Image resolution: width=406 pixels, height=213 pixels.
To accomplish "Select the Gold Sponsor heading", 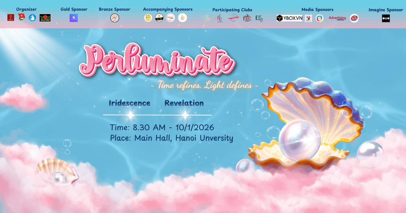I will 74,9.
